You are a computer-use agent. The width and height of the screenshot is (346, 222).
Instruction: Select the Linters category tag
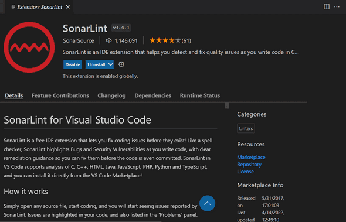pos(246,128)
